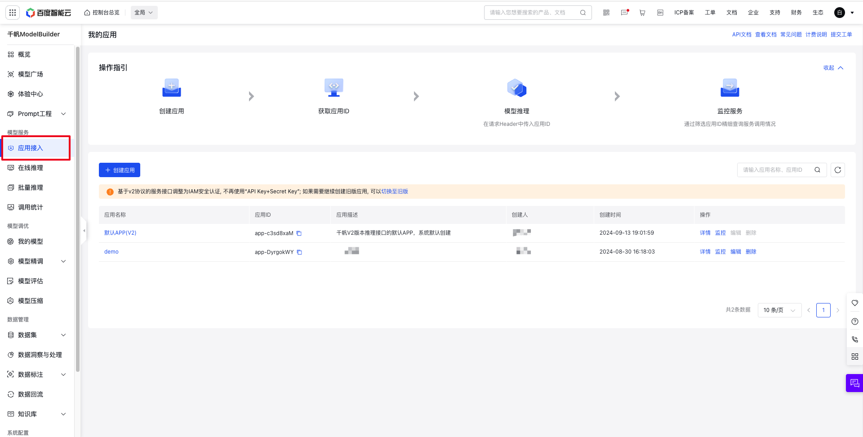Open the API文档 link
The width and height of the screenshot is (863, 437).
click(x=742, y=35)
